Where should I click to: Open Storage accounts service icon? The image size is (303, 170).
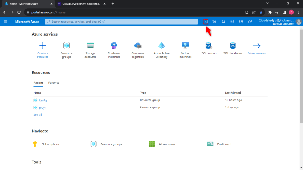(x=90, y=46)
